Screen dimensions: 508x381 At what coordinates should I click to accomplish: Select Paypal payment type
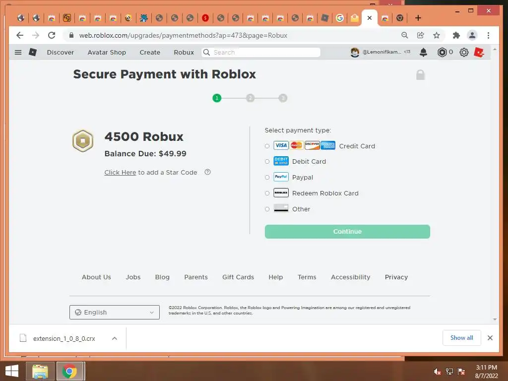(x=267, y=177)
